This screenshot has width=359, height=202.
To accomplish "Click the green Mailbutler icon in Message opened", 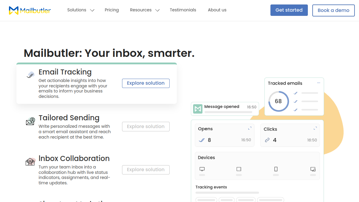I will 198,109.
